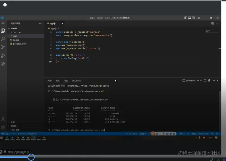Click the editor minimap preview
This screenshot has width=226, height=161.
click(x=212, y=32)
